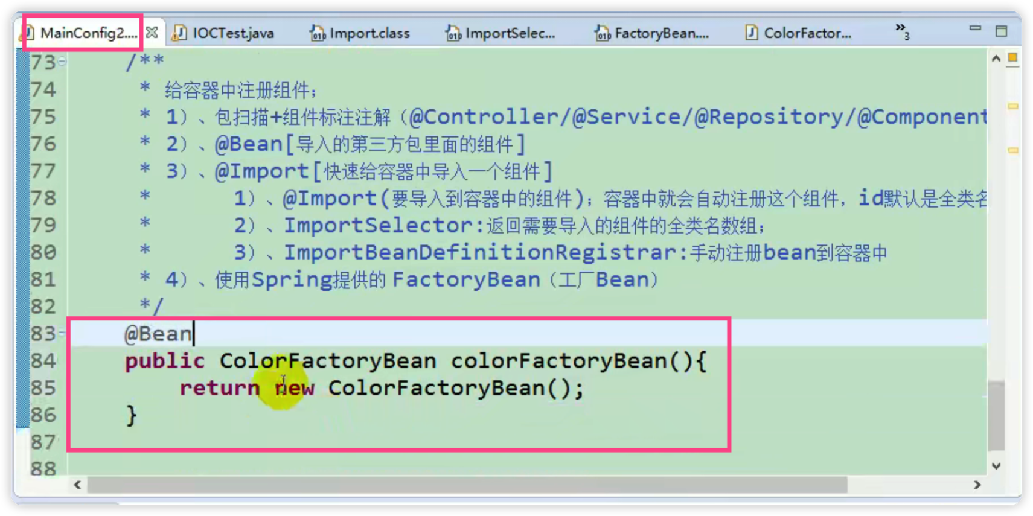Click '@Controller' text on line 75

pyautogui.click(x=484, y=116)
